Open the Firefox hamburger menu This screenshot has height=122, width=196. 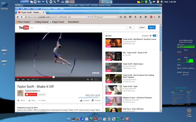point(159,17)
